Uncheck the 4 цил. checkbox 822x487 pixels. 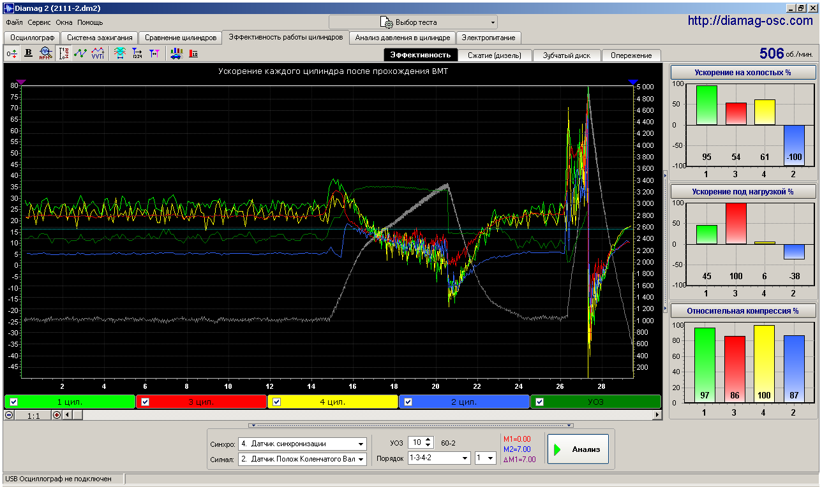pos(277,402)
